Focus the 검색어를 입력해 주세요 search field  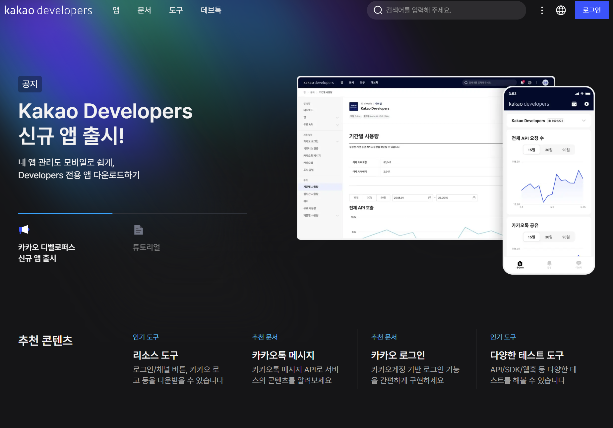[x=446, y=10]
